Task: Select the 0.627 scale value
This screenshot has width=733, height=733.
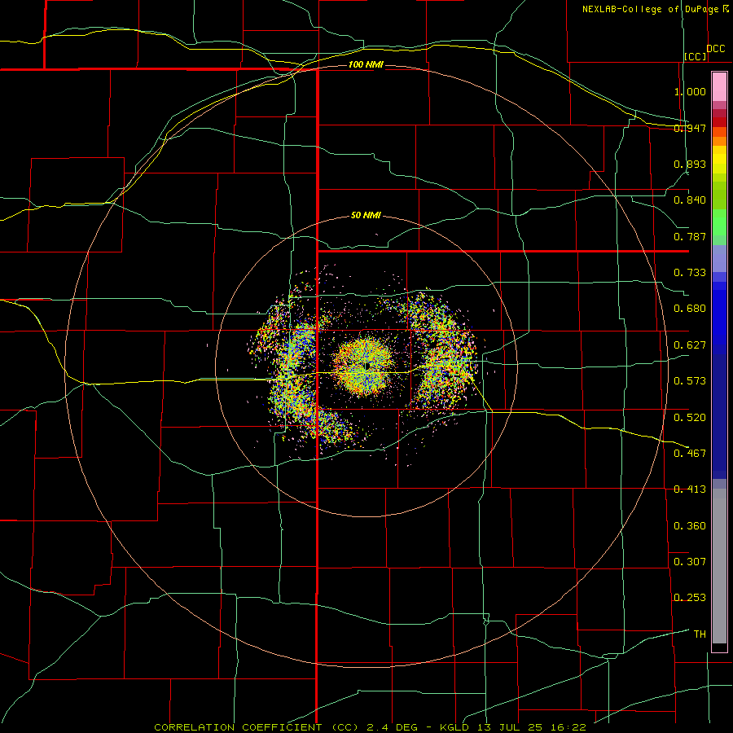Action: coord(690,345)
